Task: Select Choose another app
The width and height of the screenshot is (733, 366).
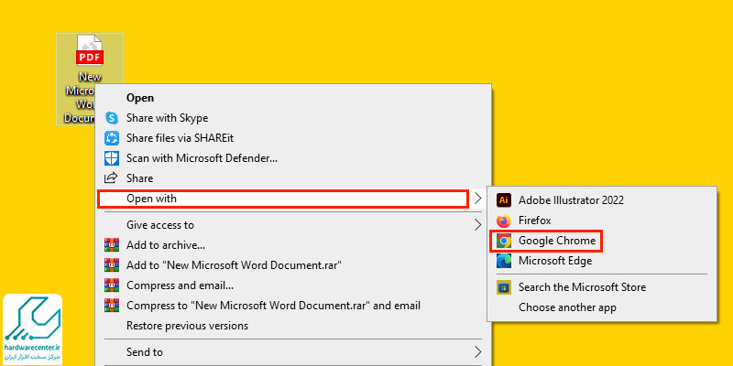Action: (x=602, y=307)
